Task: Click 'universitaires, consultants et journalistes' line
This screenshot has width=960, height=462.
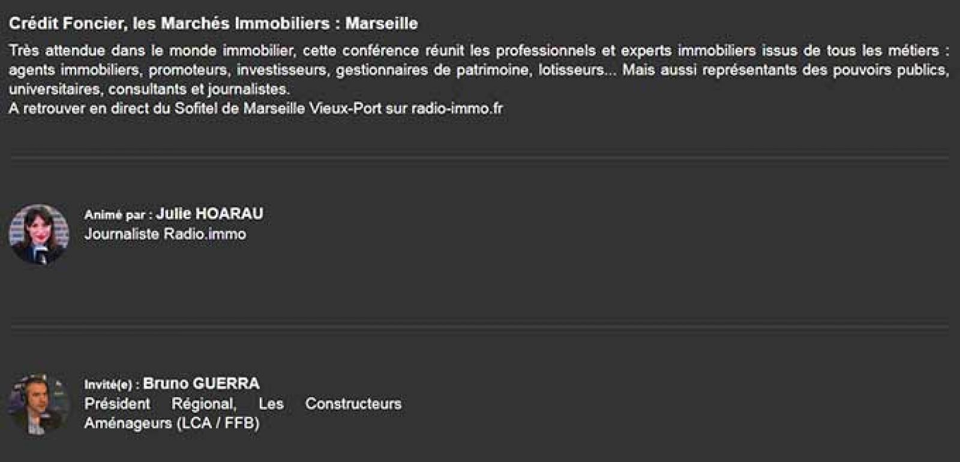Action: pos(149,89)
